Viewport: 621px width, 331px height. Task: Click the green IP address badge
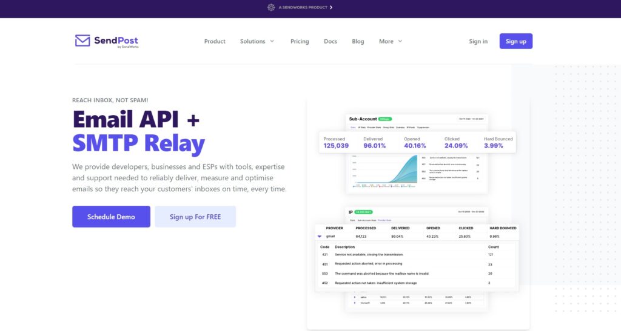363,212
